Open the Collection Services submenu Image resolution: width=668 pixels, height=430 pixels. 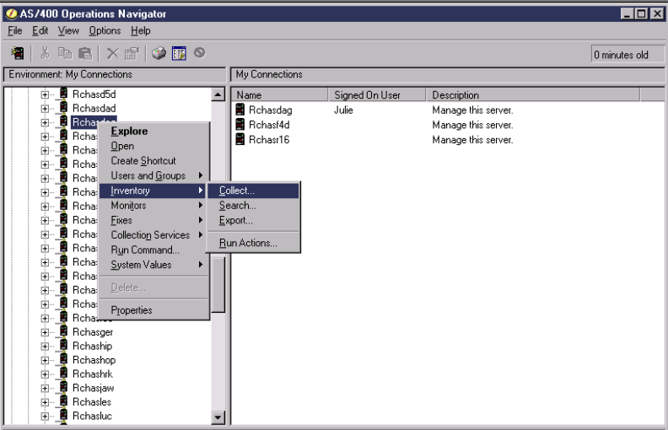[x=154, y=235]
